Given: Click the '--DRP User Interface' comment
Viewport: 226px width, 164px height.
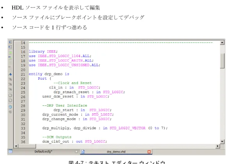Looking at the screenshot, I should (x=64, y=105).
